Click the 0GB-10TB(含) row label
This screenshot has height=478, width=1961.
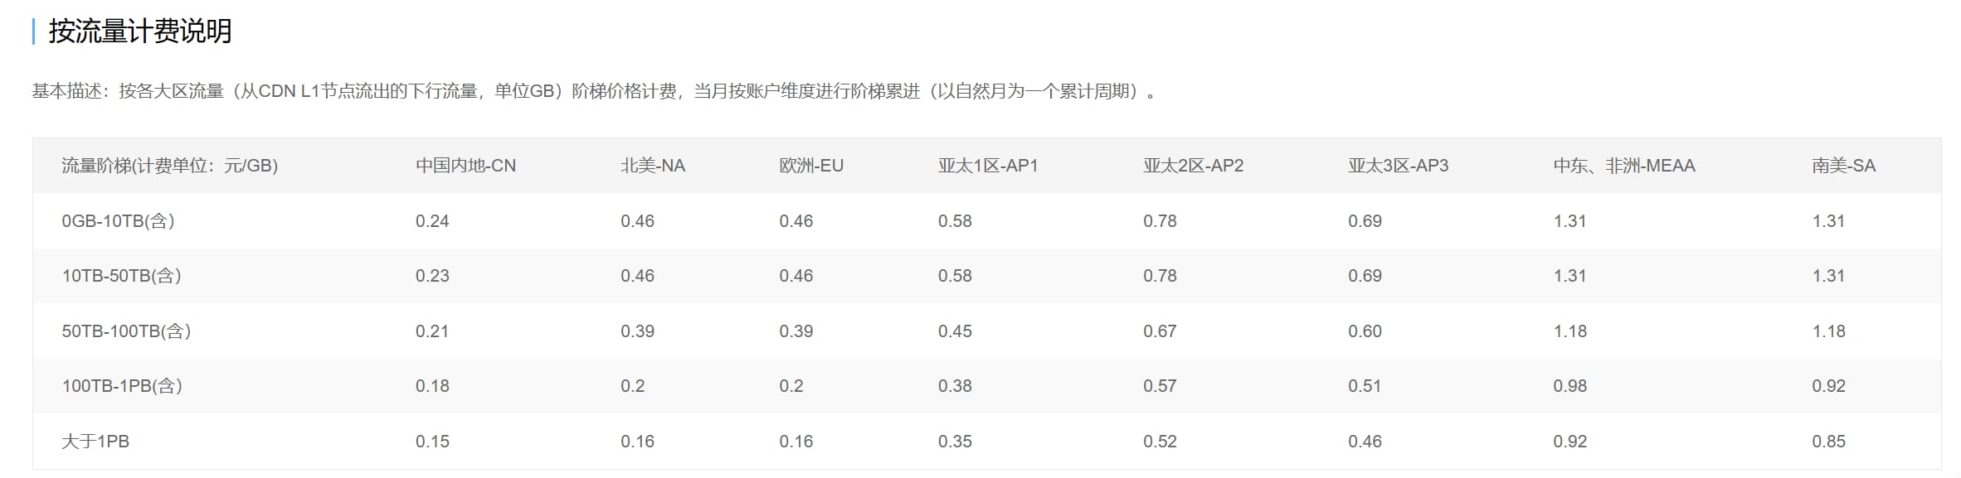(118, 221)
